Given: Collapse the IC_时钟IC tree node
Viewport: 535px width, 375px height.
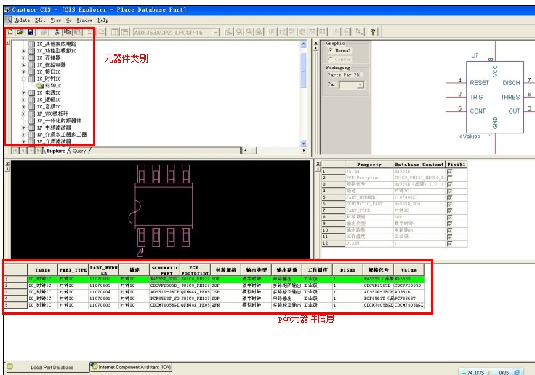Looking at the screenshot, I should pyautogui.click(x=23, y=79).
